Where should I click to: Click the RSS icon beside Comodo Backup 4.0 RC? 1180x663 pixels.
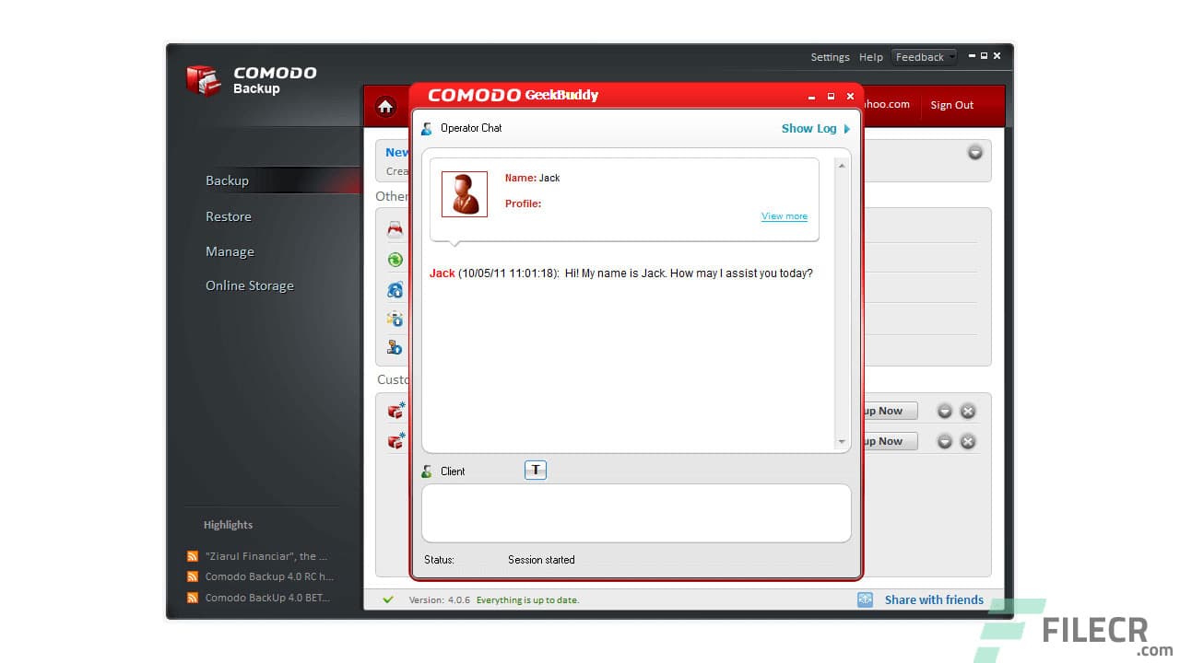(x=192, y=576)
